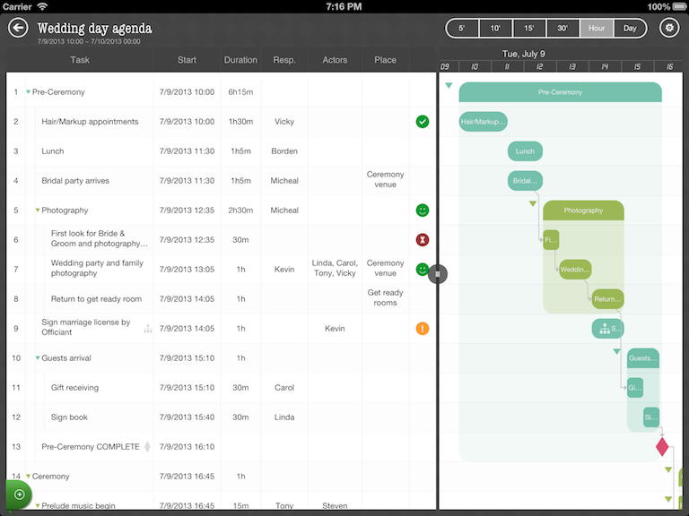Screen dimensions: 689x516
Task: Select the Photography bar in Gantt chart
Action: tap(583, 211)
